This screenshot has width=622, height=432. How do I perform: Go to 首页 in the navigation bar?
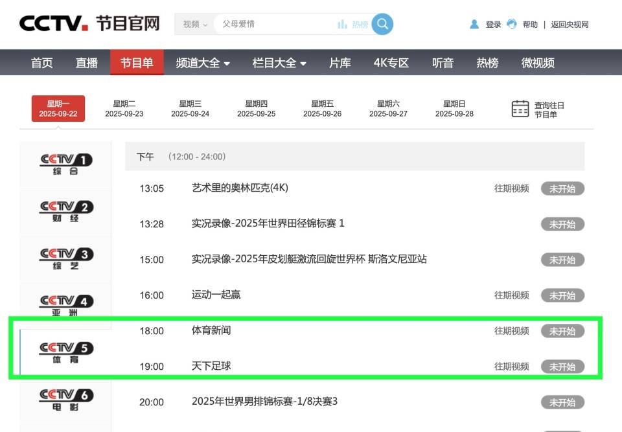click(x=41, y=63)
